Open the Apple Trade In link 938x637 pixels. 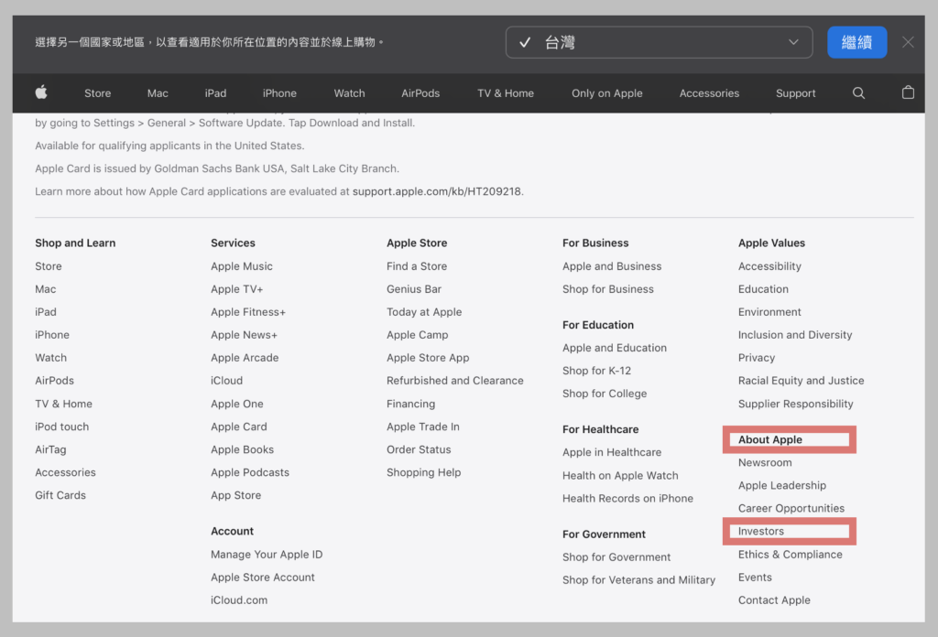[x=423, y=426]
